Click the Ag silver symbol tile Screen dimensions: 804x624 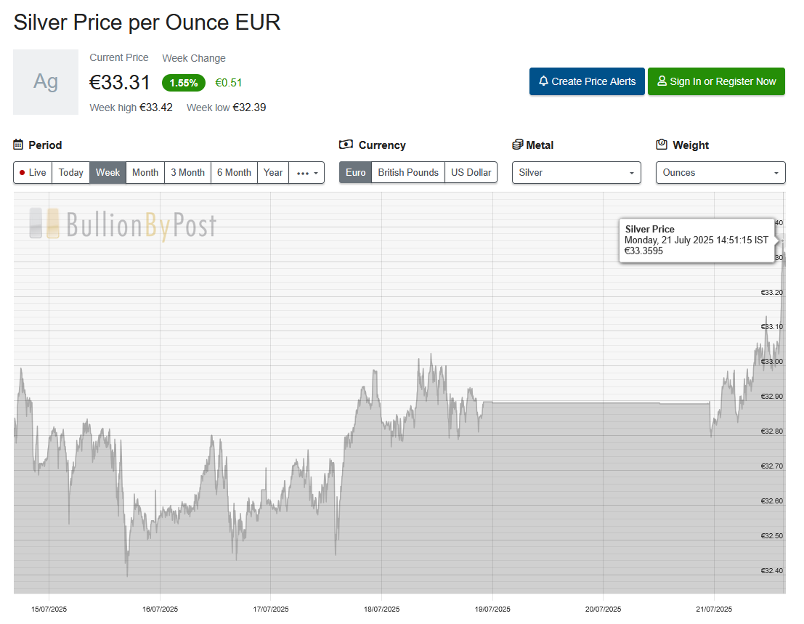click(46, 82)
